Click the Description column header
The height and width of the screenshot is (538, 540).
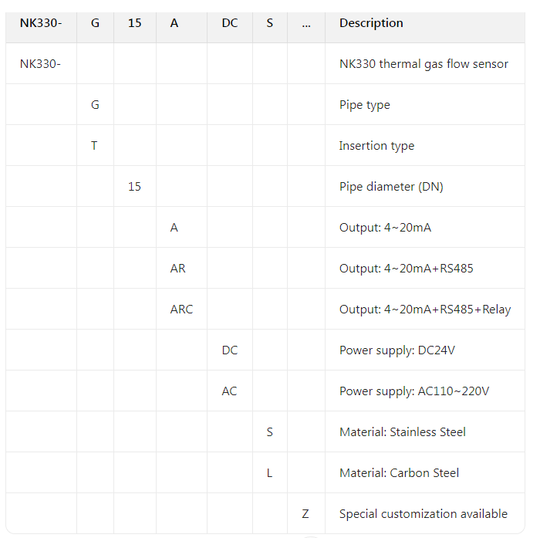click(371, 23)
